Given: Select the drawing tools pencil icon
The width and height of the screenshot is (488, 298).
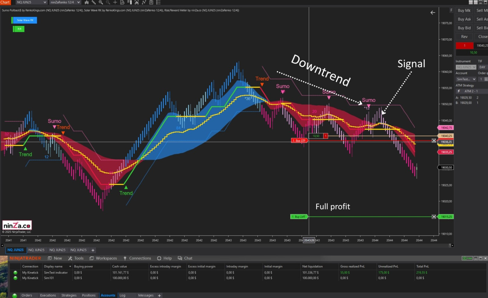Looking at the screenshot, I should [94, 2].
